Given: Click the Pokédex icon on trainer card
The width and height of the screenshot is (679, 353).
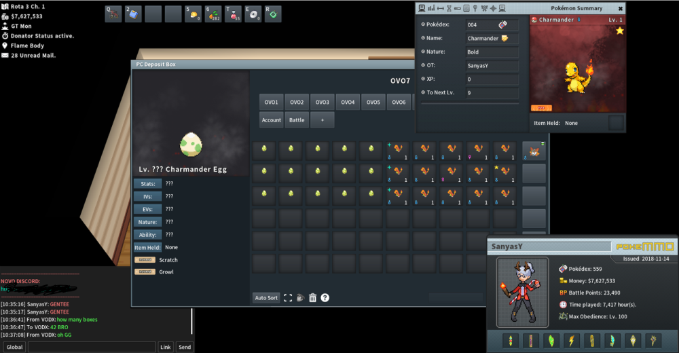Looking at the screenshot, I should 563,269.
